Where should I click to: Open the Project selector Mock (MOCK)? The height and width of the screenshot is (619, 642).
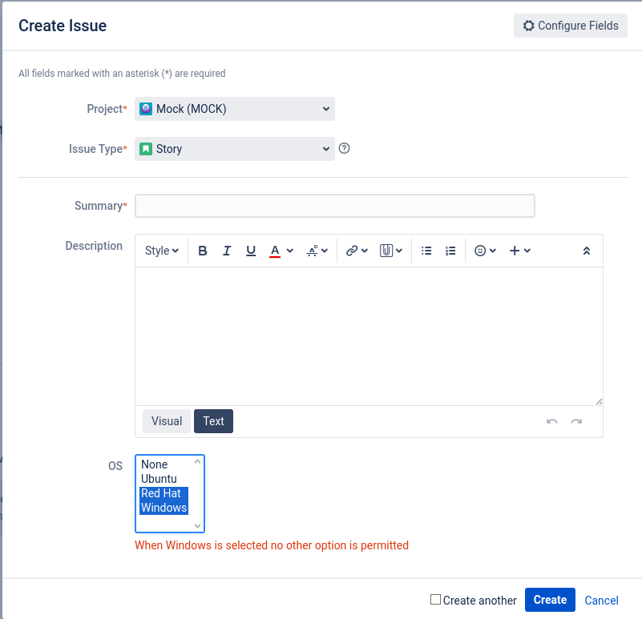pyautogui.click(x=235, y=109)
